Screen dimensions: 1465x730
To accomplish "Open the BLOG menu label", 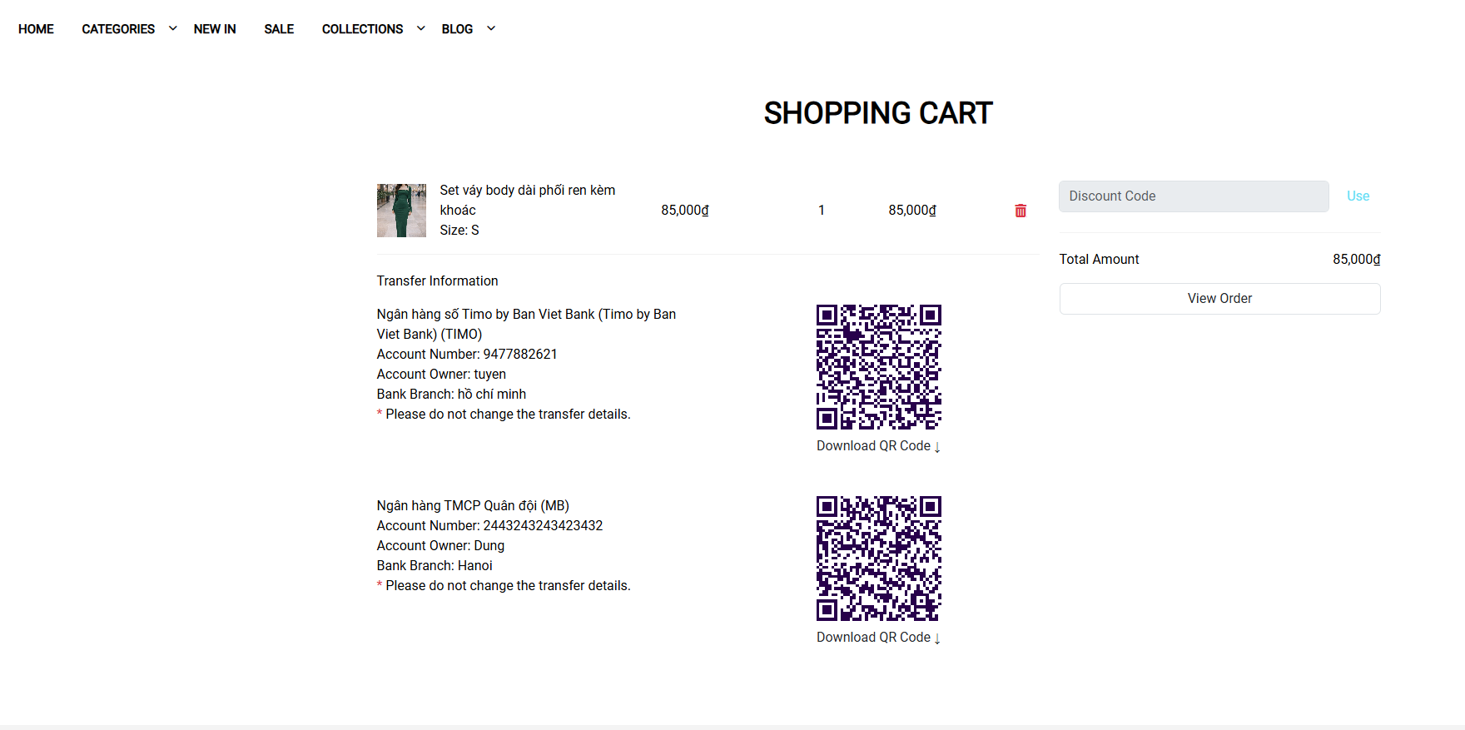I will [x=457, y=29].
